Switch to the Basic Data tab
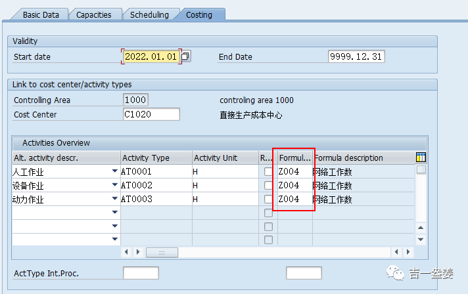Viewport: 468px width, 294px height. 41,14
